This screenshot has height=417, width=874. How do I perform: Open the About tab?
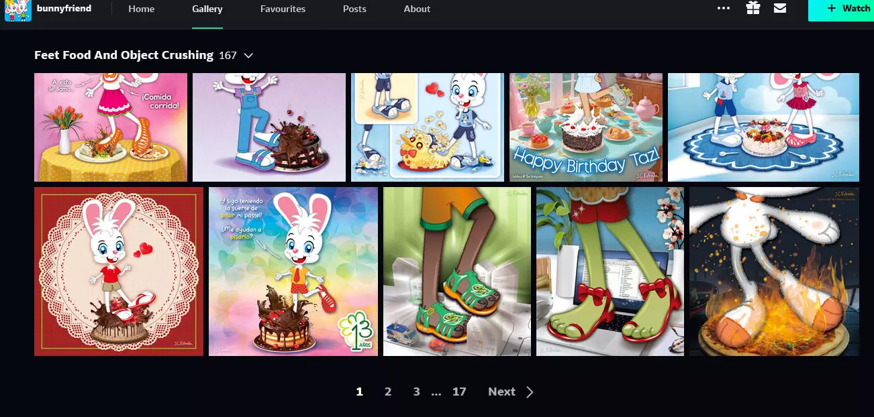(x=417, y=9)
